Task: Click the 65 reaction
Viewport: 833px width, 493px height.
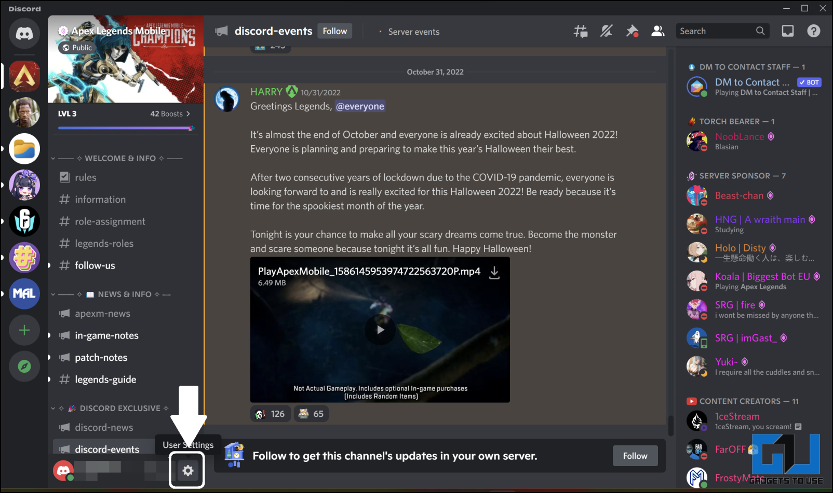Action: (x=312, y=414)
